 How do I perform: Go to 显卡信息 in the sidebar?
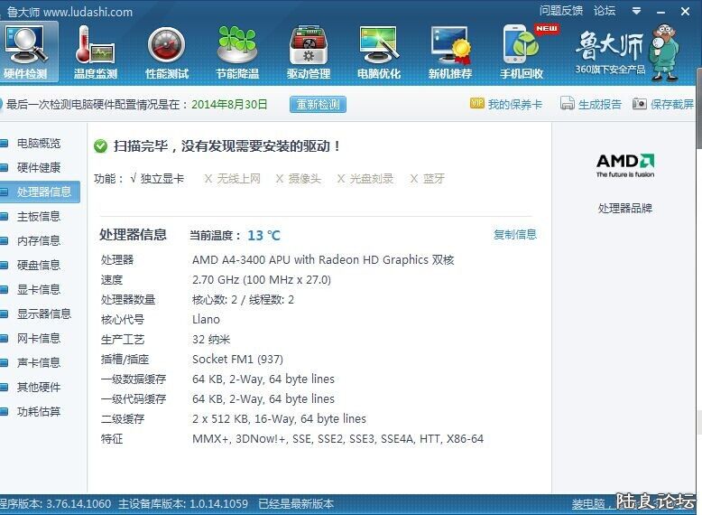tap(39, 289)
